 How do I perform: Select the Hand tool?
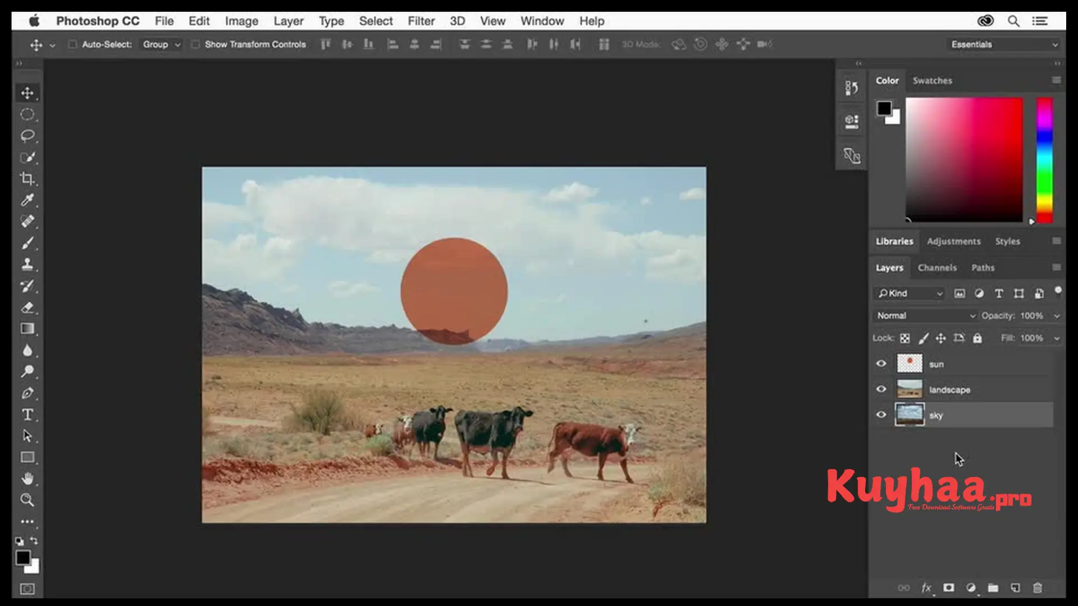click(27, 479)
